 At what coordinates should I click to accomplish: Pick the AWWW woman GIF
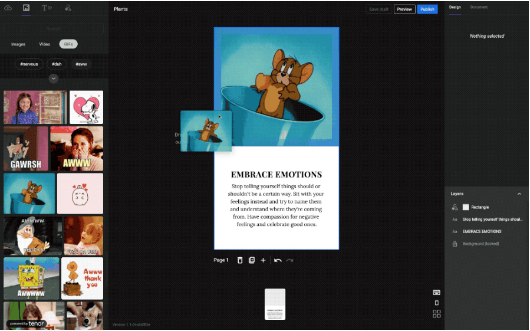pos(77,149)
